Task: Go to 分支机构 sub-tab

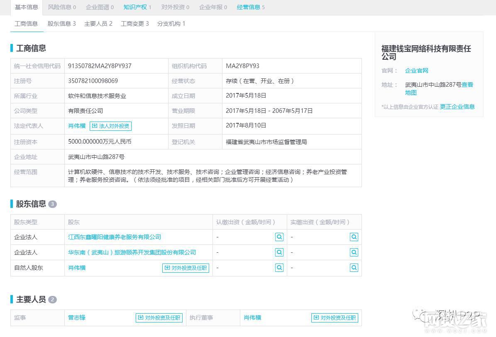Action: coord(171,24)
